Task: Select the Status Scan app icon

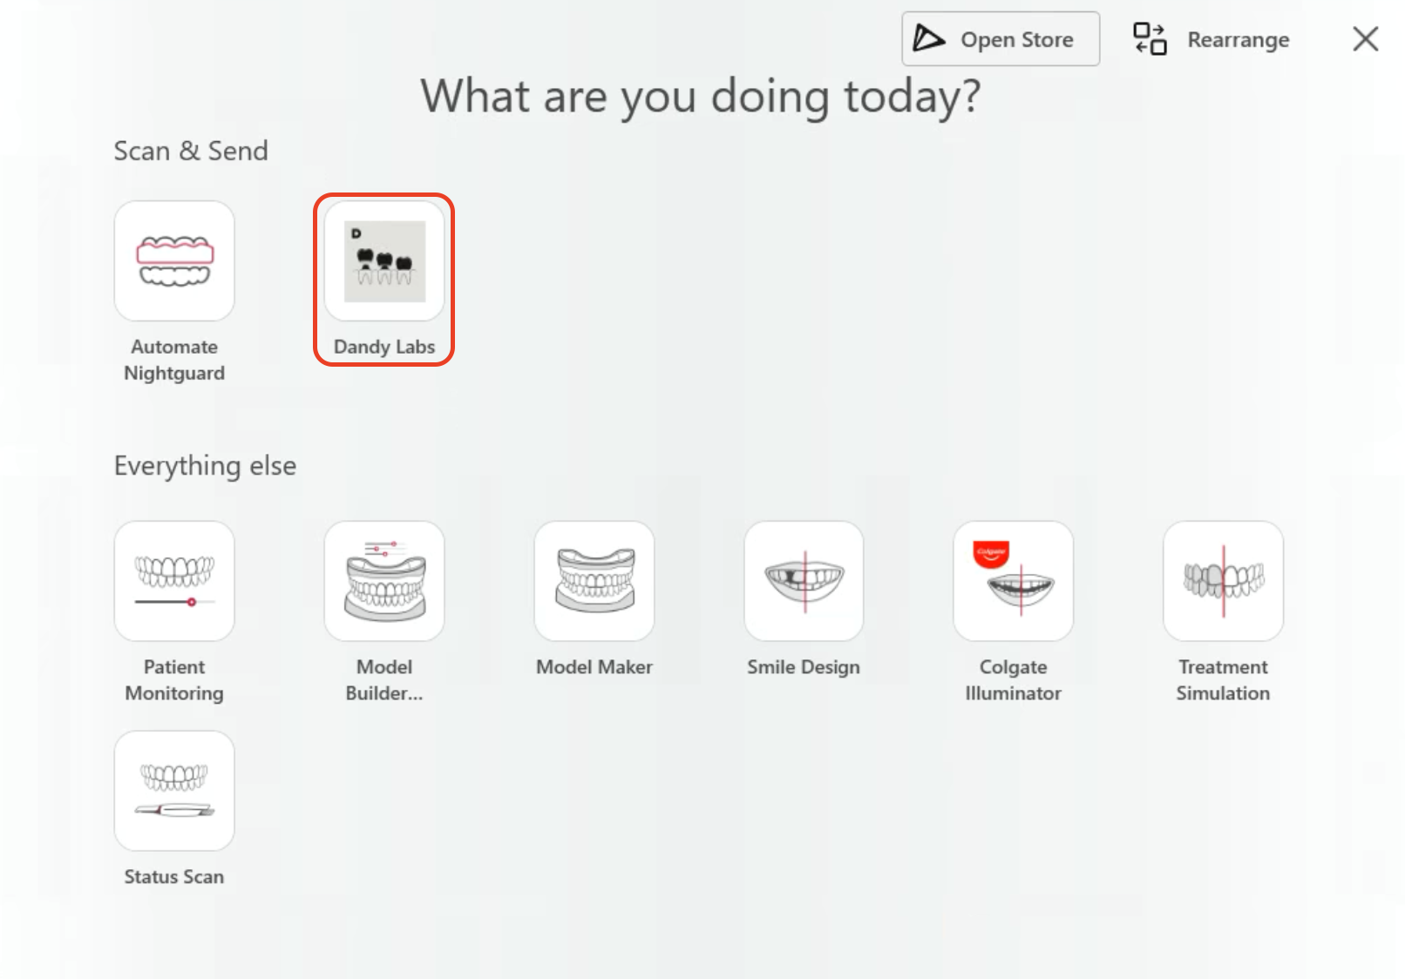Action: pyautogui.click(x=174, y=791)
